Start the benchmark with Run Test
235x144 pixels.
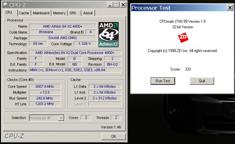[163, 81]
